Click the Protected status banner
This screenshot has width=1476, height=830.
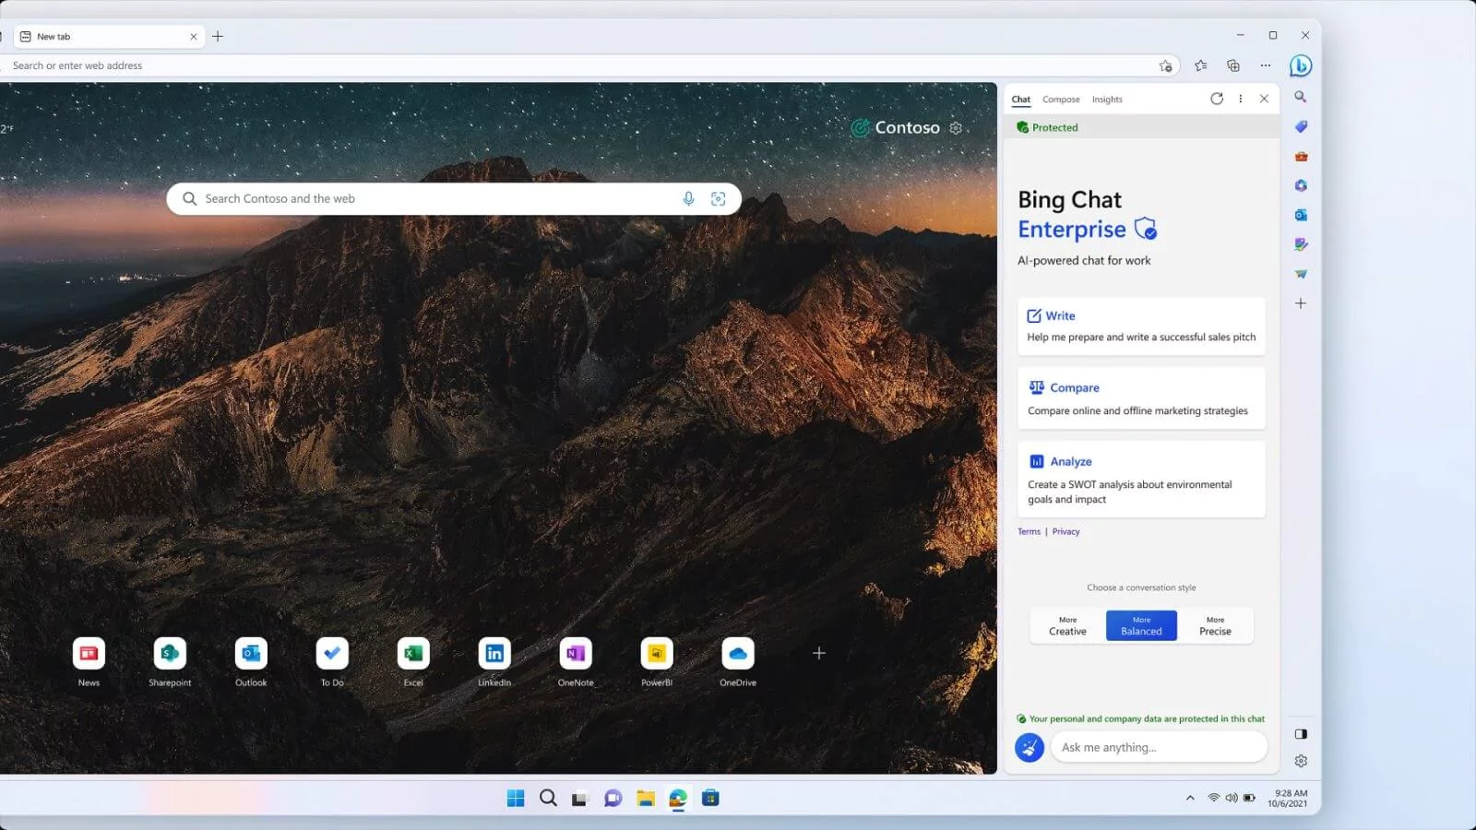tap(1047, 127)
